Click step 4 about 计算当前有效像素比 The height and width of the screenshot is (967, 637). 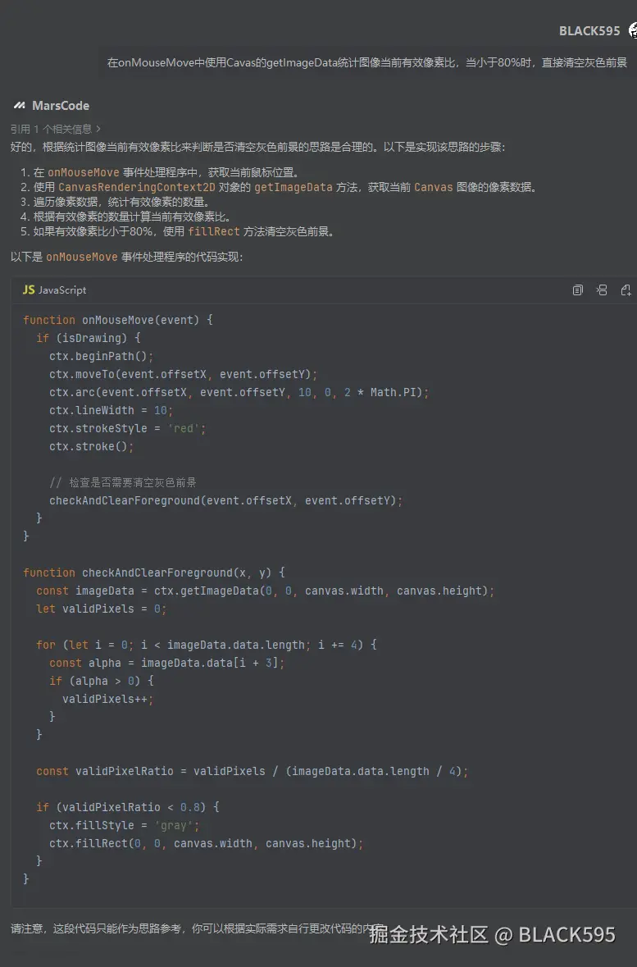[x=133, y=217]
